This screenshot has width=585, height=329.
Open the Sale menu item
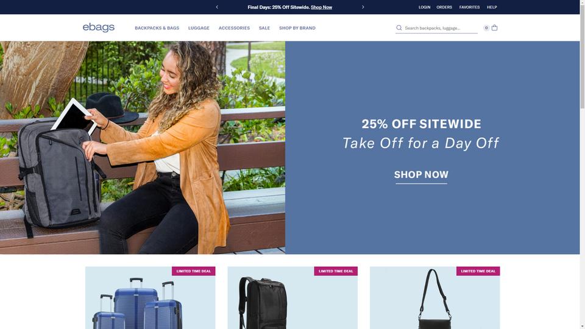click(x=264, y=28)
